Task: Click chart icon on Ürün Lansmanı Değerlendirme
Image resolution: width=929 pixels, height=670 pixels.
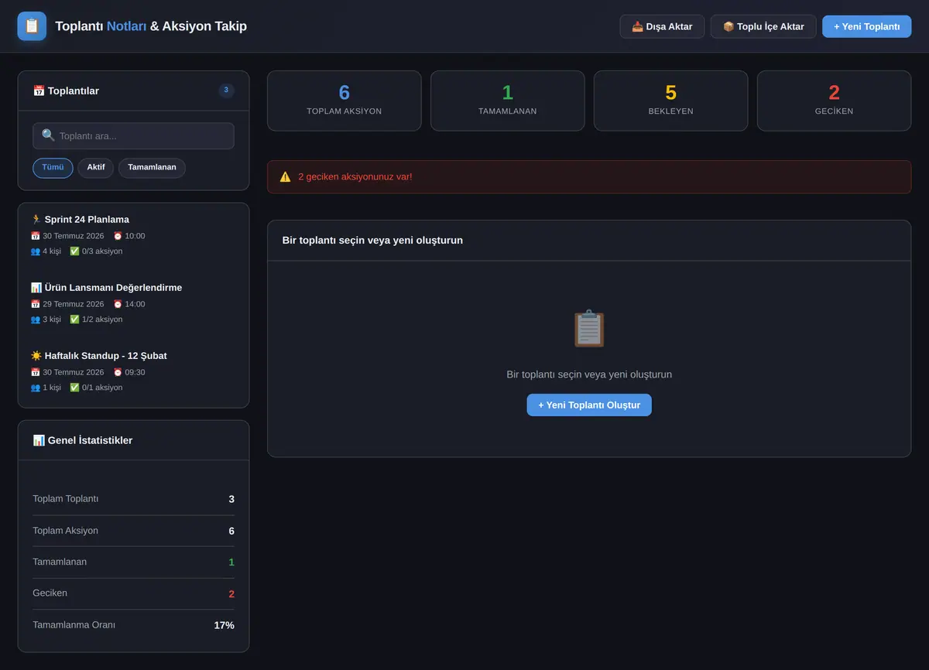Action: 36,288
